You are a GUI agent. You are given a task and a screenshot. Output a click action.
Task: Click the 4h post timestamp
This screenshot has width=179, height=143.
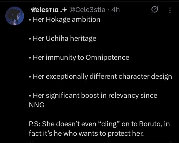115,10
